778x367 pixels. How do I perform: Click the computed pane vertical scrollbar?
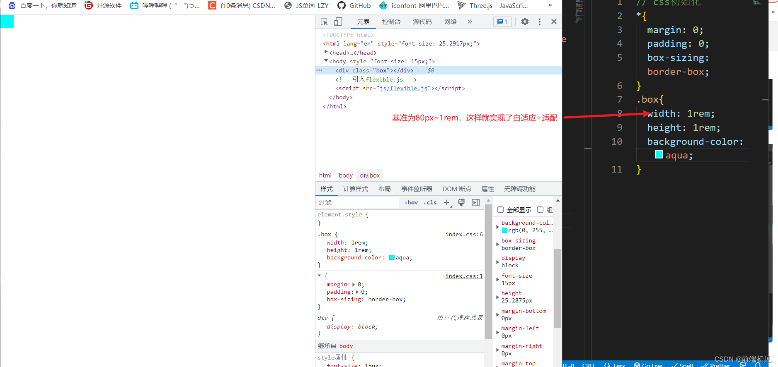[557, 288]
